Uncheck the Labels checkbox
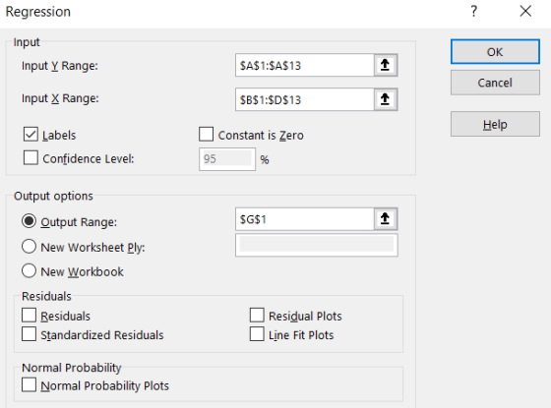The image size is (551, 408). [31, 135]
